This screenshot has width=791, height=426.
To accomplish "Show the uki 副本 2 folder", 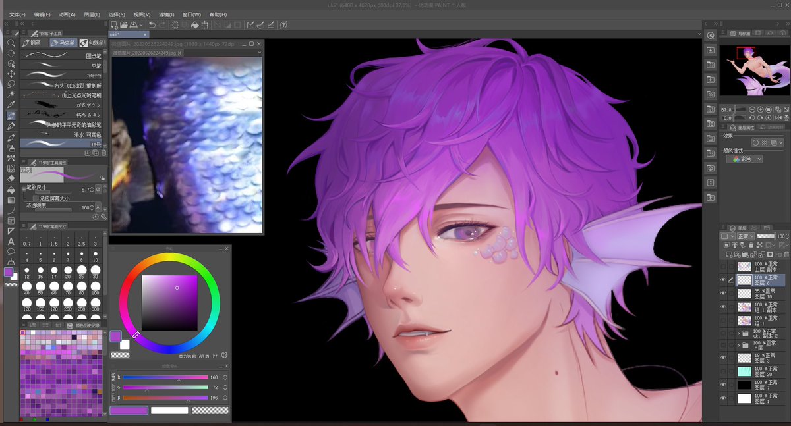I will [723, 334].
